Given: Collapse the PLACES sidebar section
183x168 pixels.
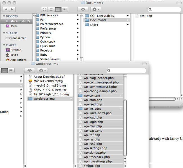Looking at the screenshot, I should tap(4, 45).
